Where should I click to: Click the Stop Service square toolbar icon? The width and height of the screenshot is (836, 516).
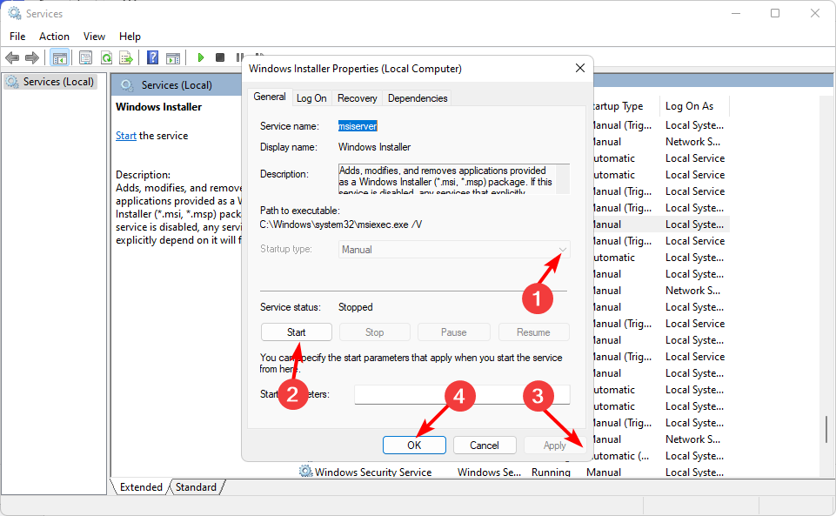(x=220, y=57)
